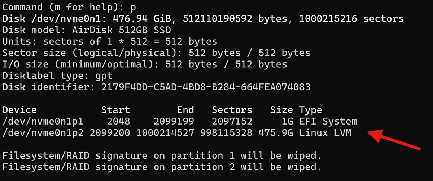Click the Disk /dev/nvme0n1 summary line
Image resolution: width=433 pixels, height=181 pixels.
[203, 18]
